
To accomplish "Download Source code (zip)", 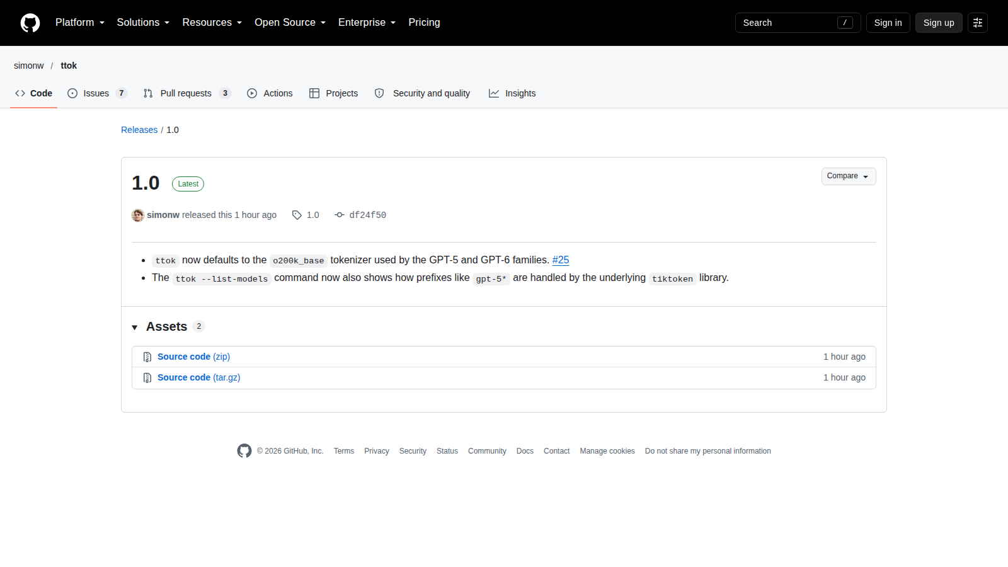I will [193, 357].
